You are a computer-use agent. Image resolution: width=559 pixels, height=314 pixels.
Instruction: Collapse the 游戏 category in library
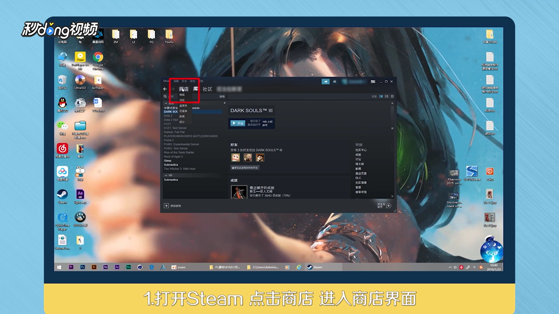[x=166, y=103]
